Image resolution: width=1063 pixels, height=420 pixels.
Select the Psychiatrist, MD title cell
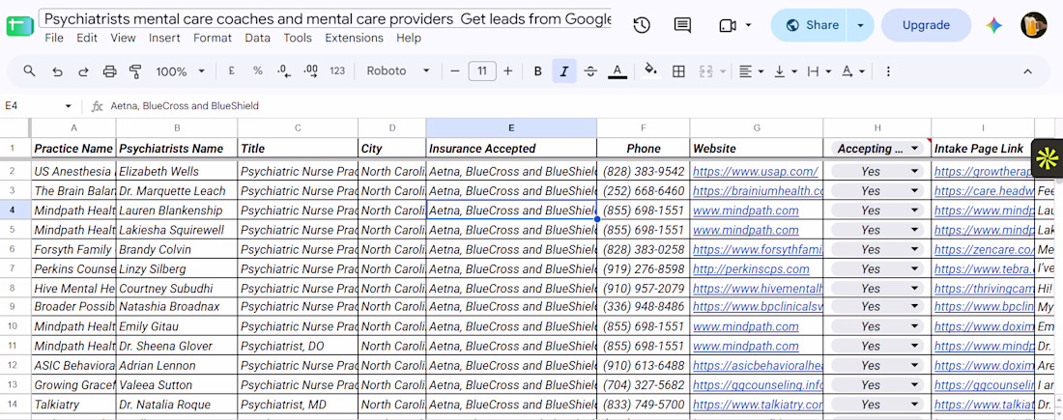point(298,406)
